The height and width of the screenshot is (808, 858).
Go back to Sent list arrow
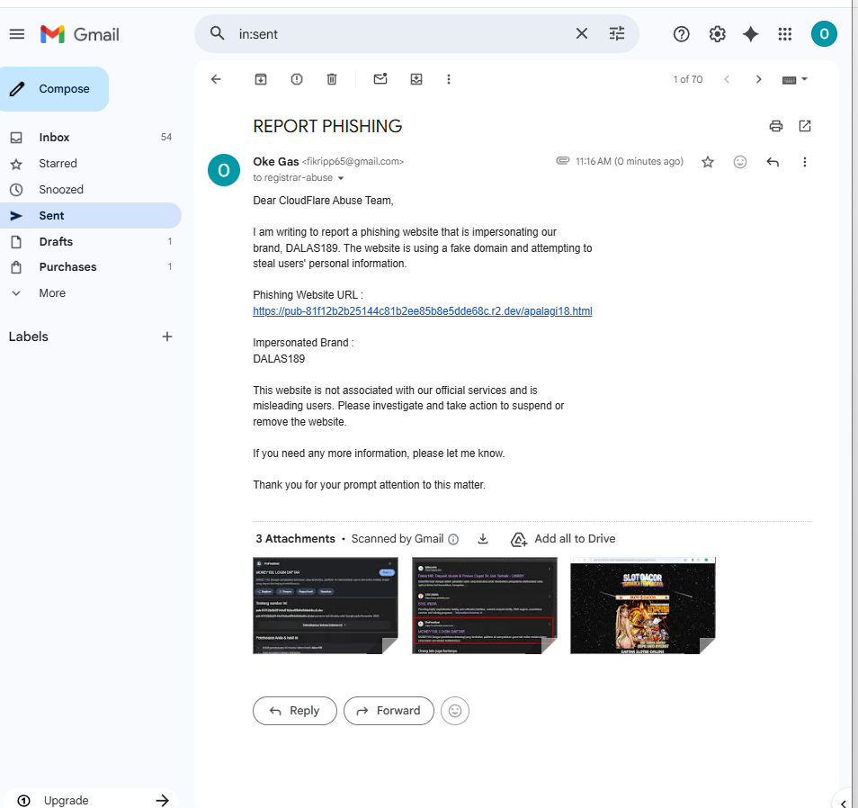[216, 79]
